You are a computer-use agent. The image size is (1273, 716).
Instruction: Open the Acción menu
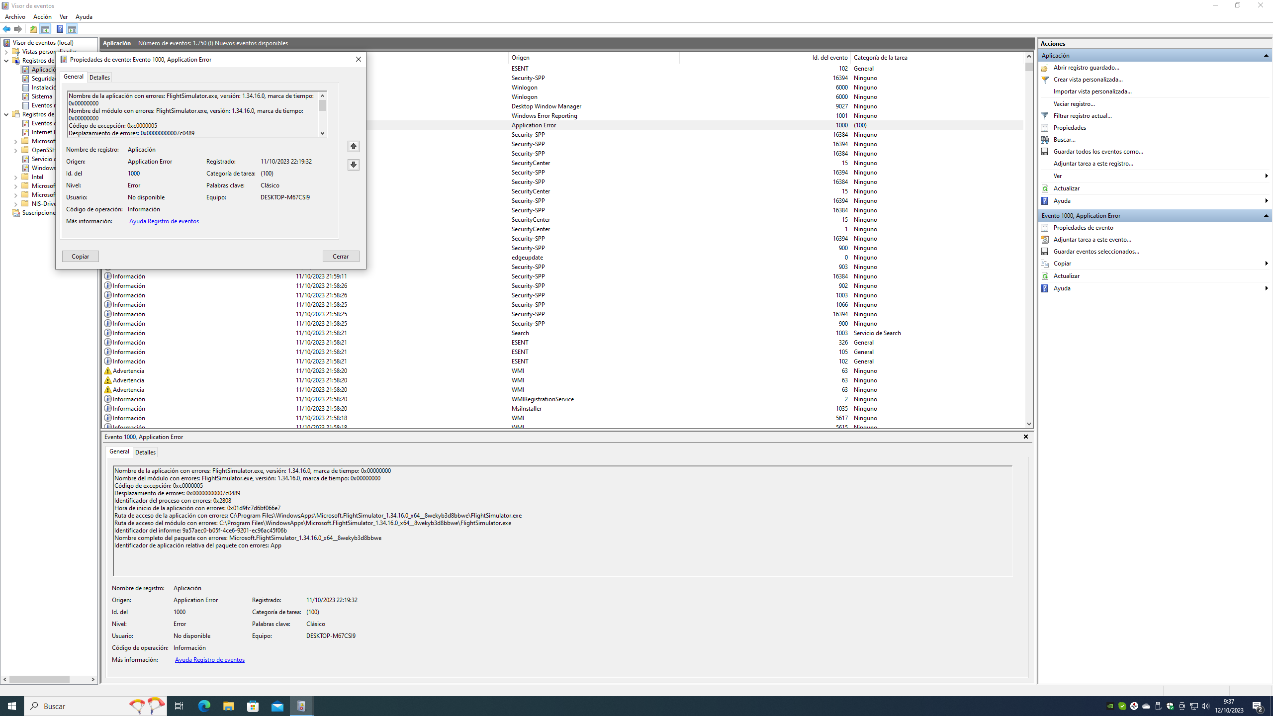pos(42,17)
